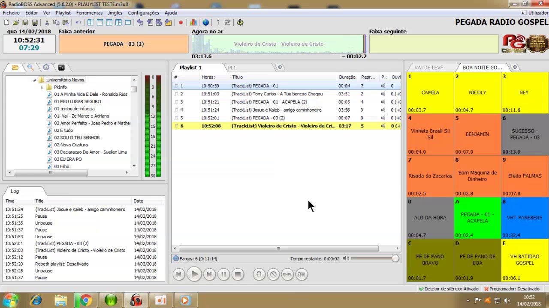Trigger the Efeito PALMAS cart
This screenshot has height=308, width=549.
pos(525,176)
